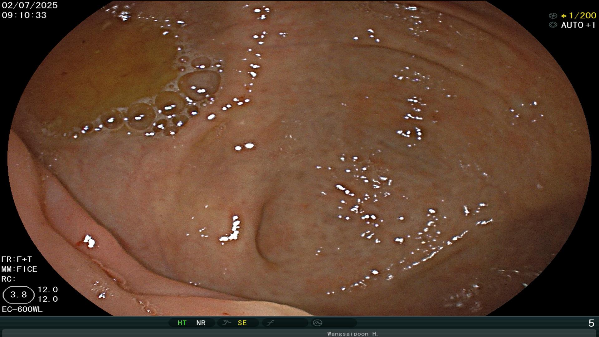Viewport: 599px width, 337px height.
Task: Click the RC: label
Action: pyautogui.click(x=8, y=279)
